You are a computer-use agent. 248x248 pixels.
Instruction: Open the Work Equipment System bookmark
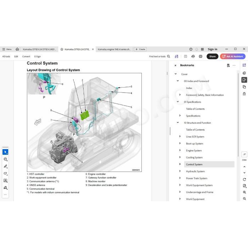pyautogui.click(x=199, y=185)
